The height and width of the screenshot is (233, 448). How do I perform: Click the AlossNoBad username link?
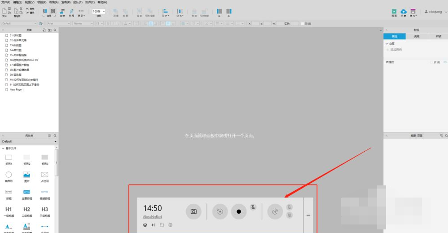click(152, 216)
